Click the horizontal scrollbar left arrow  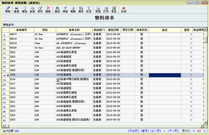tap(4, 126)
